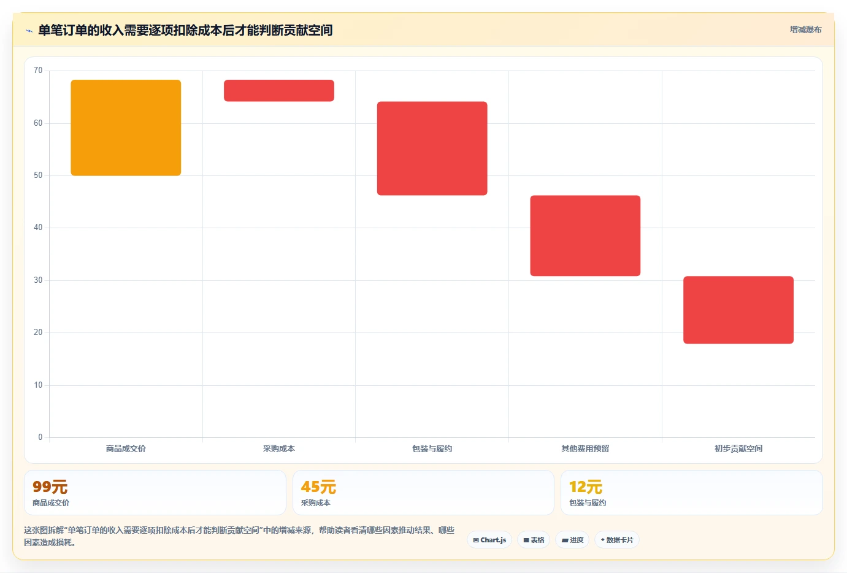Click the y-axis value 70
Image resolution: width=847 pixels, height=573 pixels.
coord(38,71)
